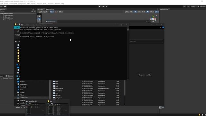The image size is (206, 116).
Task: Open Pictures in Explorer sidebar
Action: tap(22, 92)
